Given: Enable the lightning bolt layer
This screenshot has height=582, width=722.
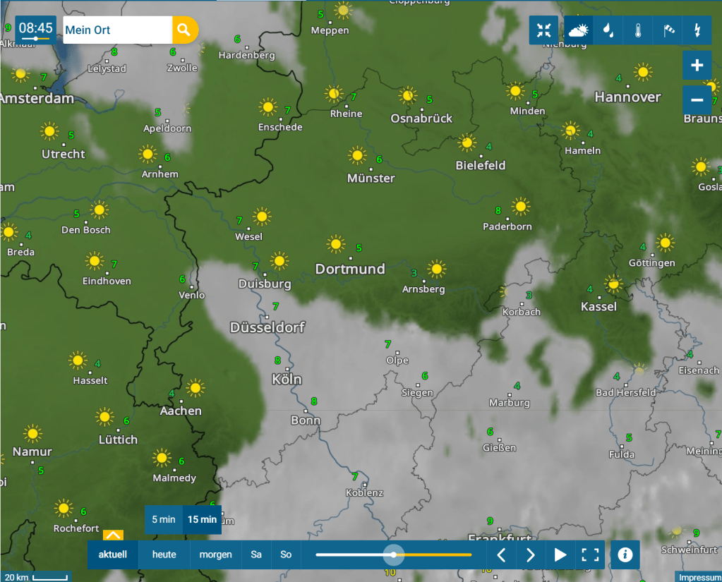Looking at the screenshot, I should (697, 30).
